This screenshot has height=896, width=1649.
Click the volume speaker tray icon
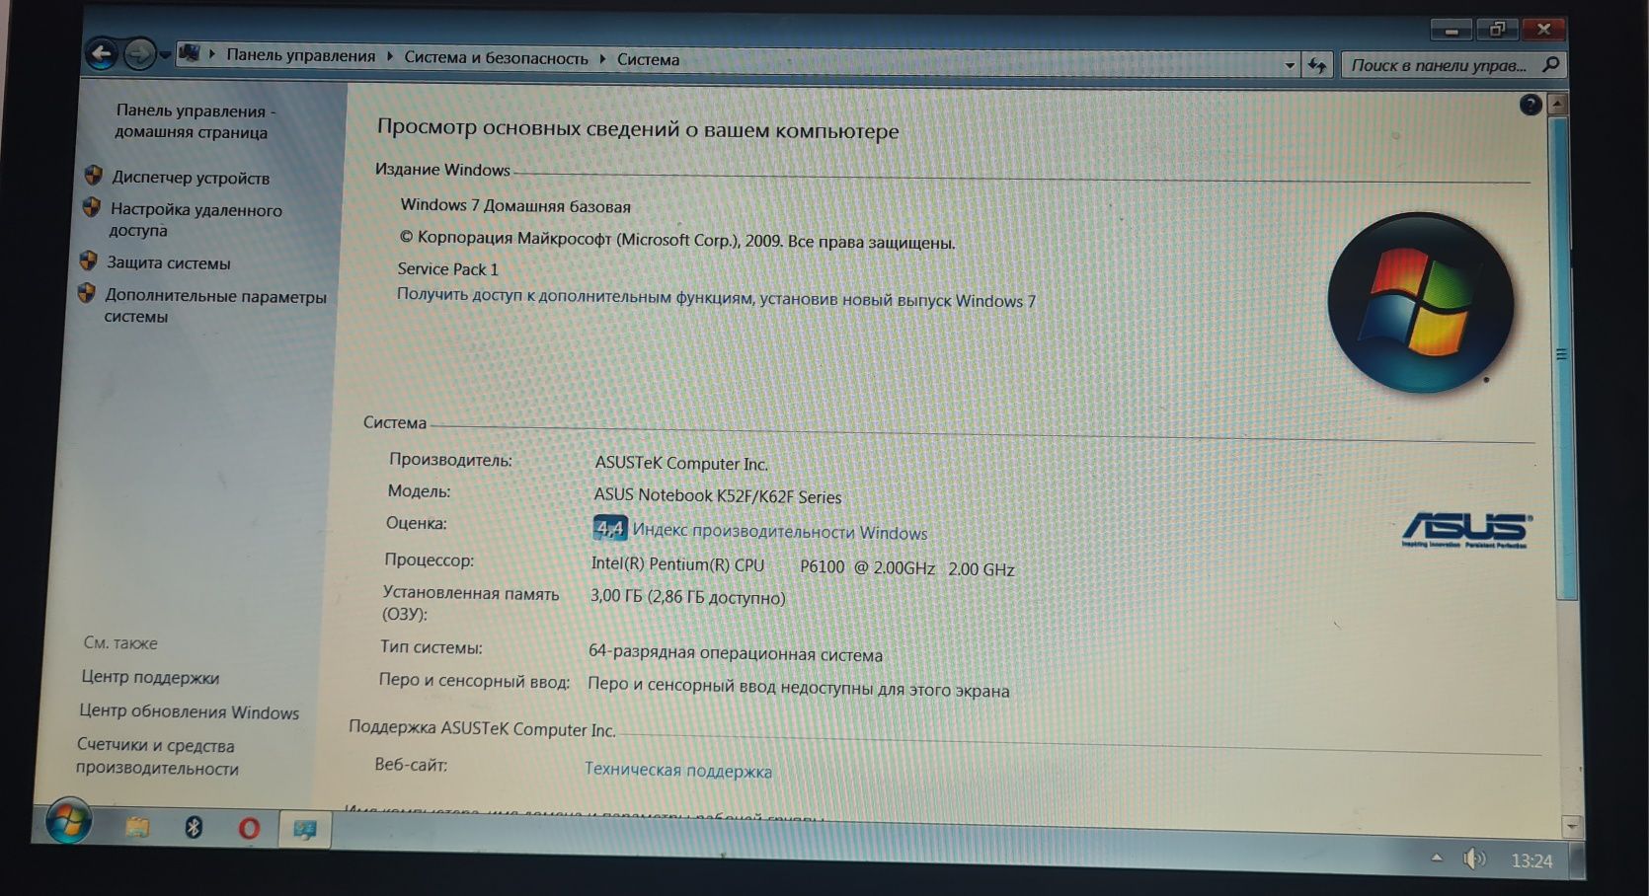(x=1473, y=859)
